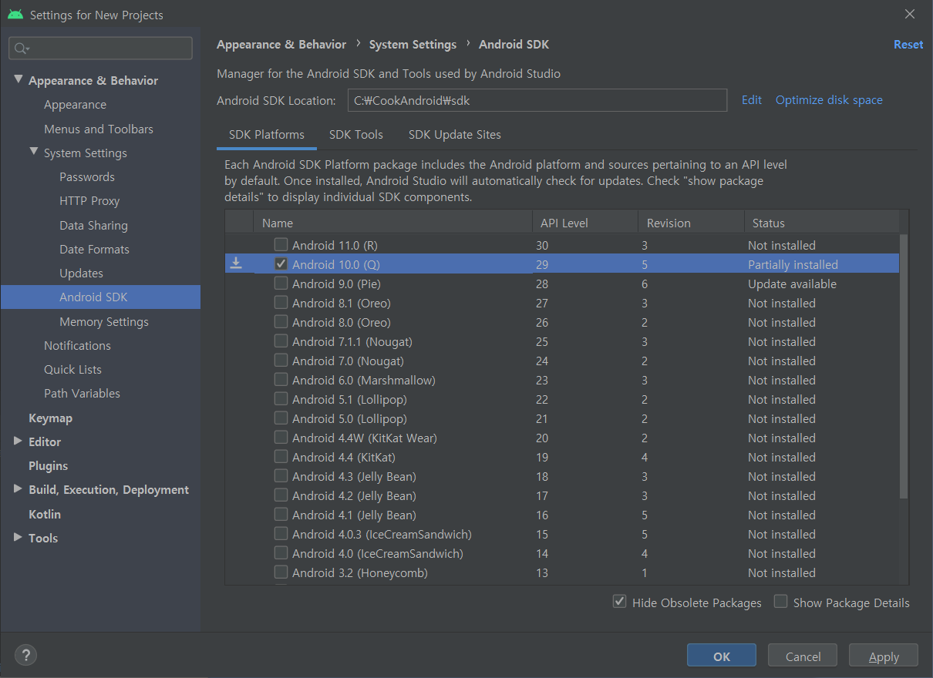Sort by the API Level column header
The image size is (933, 678).
tap(585, 223)
